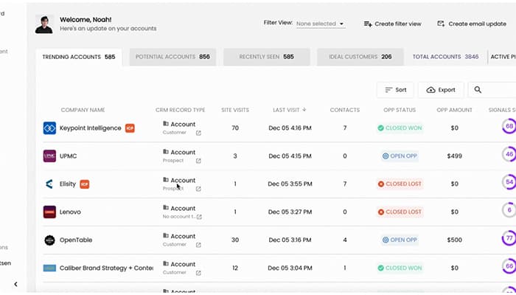Switch to Total Accounts tab
Image resolution: width=516 pixels, height=295 pixels.
(x=445, y=57)
